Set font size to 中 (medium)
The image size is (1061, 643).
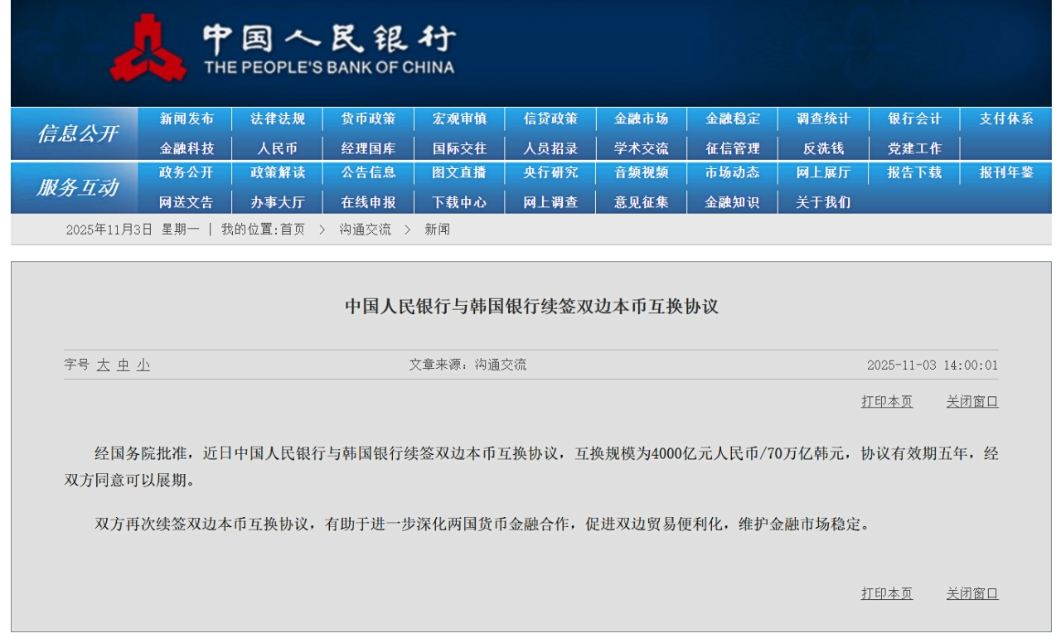[123, 365]
